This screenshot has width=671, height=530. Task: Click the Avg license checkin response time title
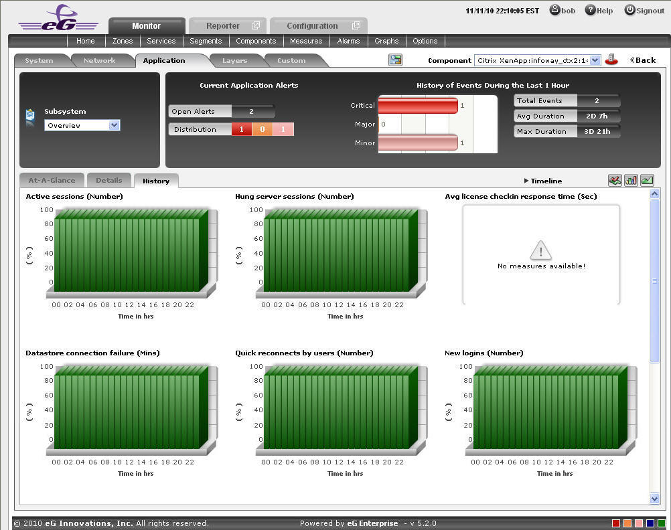(x=521, y=196)
